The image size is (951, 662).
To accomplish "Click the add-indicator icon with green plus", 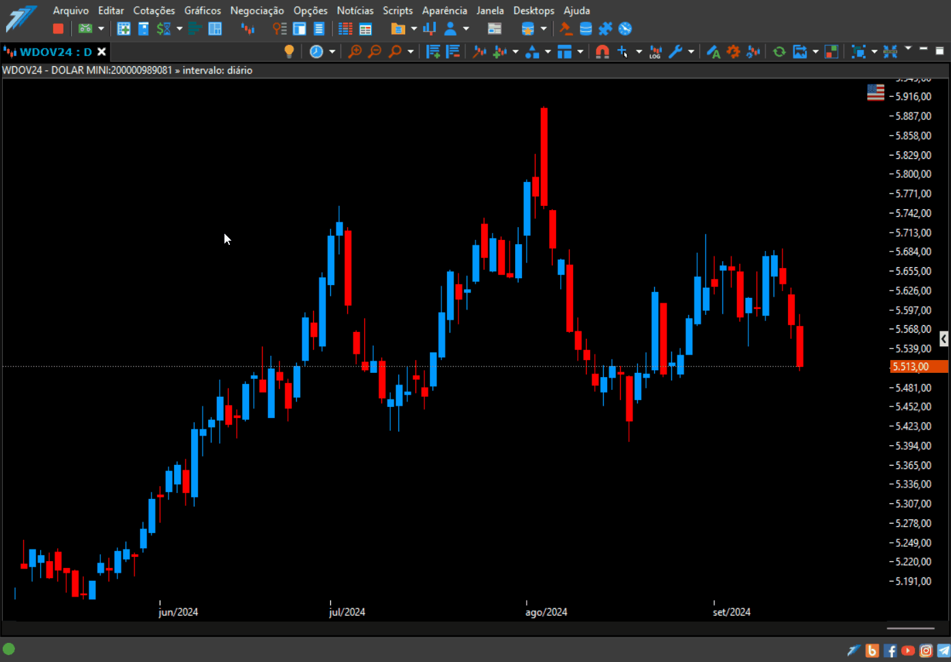I will pos(433,52).
